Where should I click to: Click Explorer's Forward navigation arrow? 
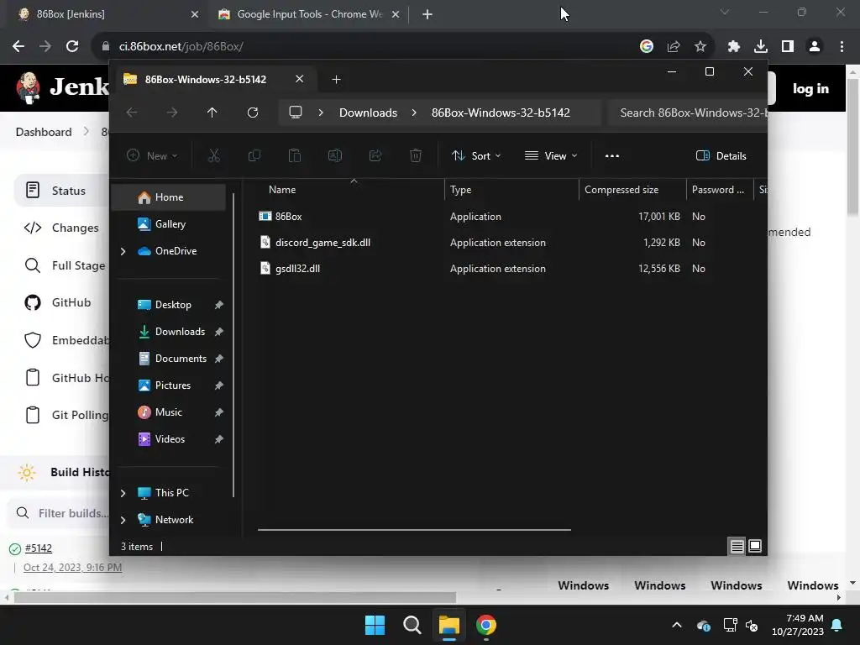pyautogui.click(x=172, y=113)
